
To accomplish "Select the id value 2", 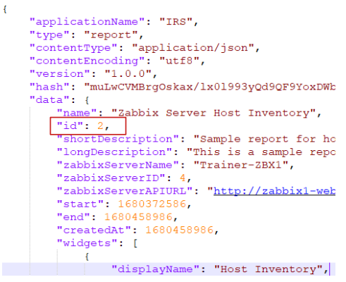I will tap(100, 126).
